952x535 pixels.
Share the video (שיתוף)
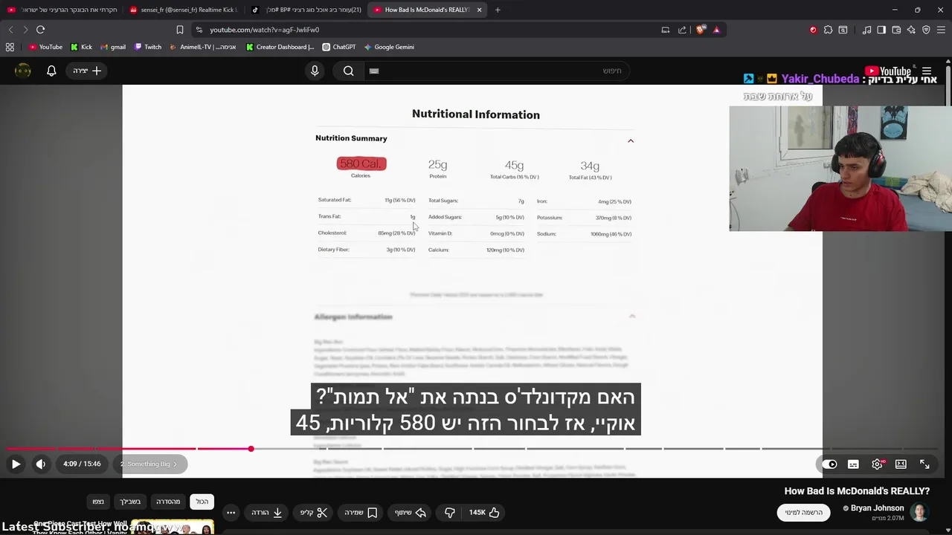click(411, 513)
